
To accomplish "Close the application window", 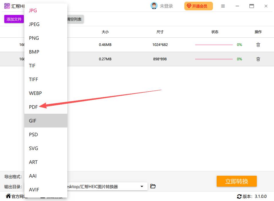I will click(266, 6).
